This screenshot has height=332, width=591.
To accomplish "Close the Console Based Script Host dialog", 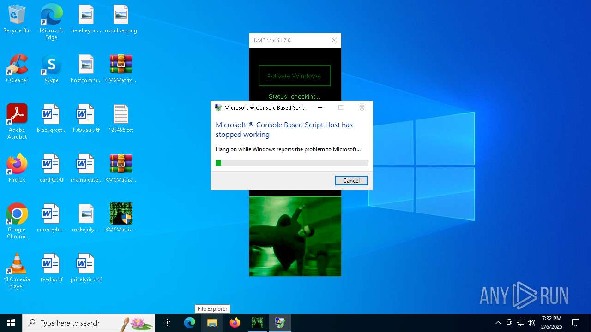I will 362,107.
